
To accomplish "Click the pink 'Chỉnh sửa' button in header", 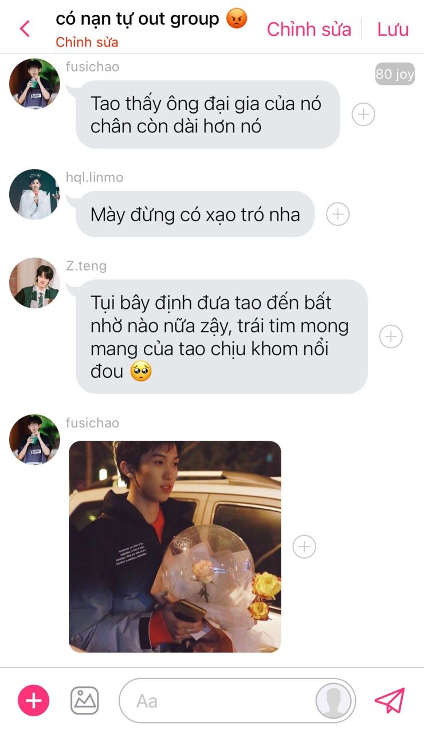I will coord(309,29).
